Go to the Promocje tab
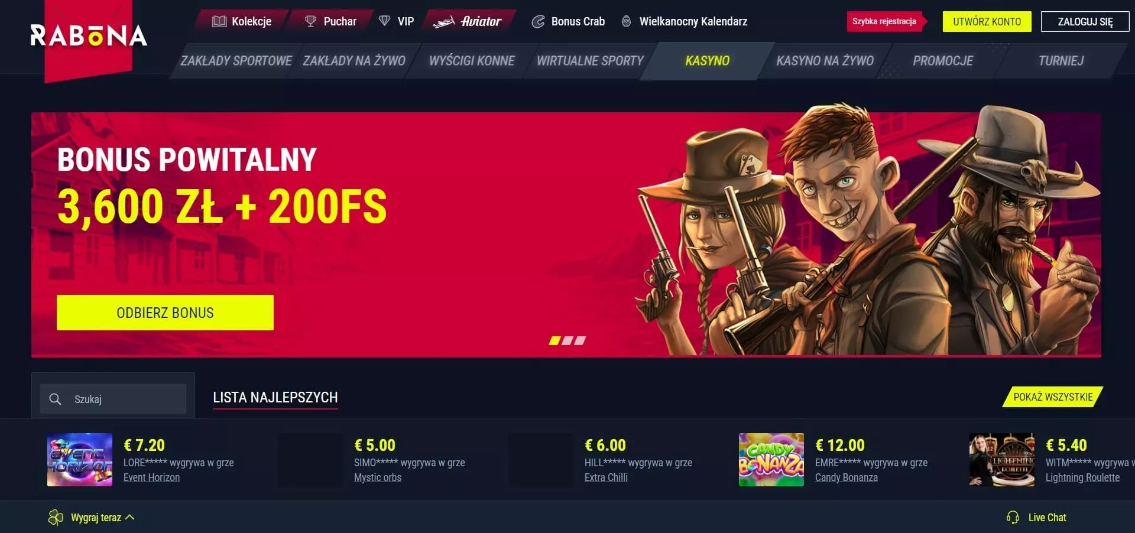 (943, 61)
